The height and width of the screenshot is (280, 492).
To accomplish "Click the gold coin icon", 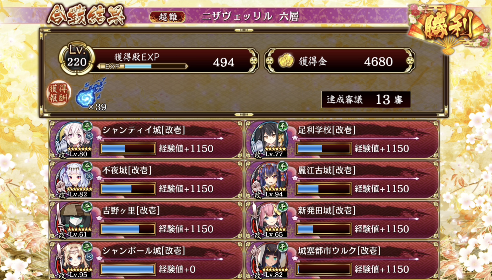I will click(x=286, y=61).
